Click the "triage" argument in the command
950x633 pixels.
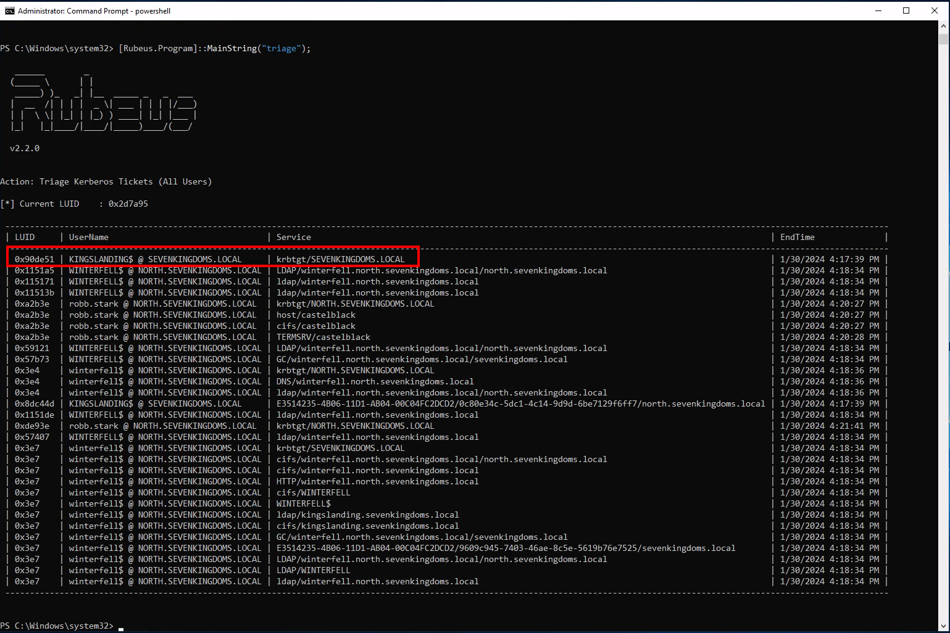pos(281,48)
